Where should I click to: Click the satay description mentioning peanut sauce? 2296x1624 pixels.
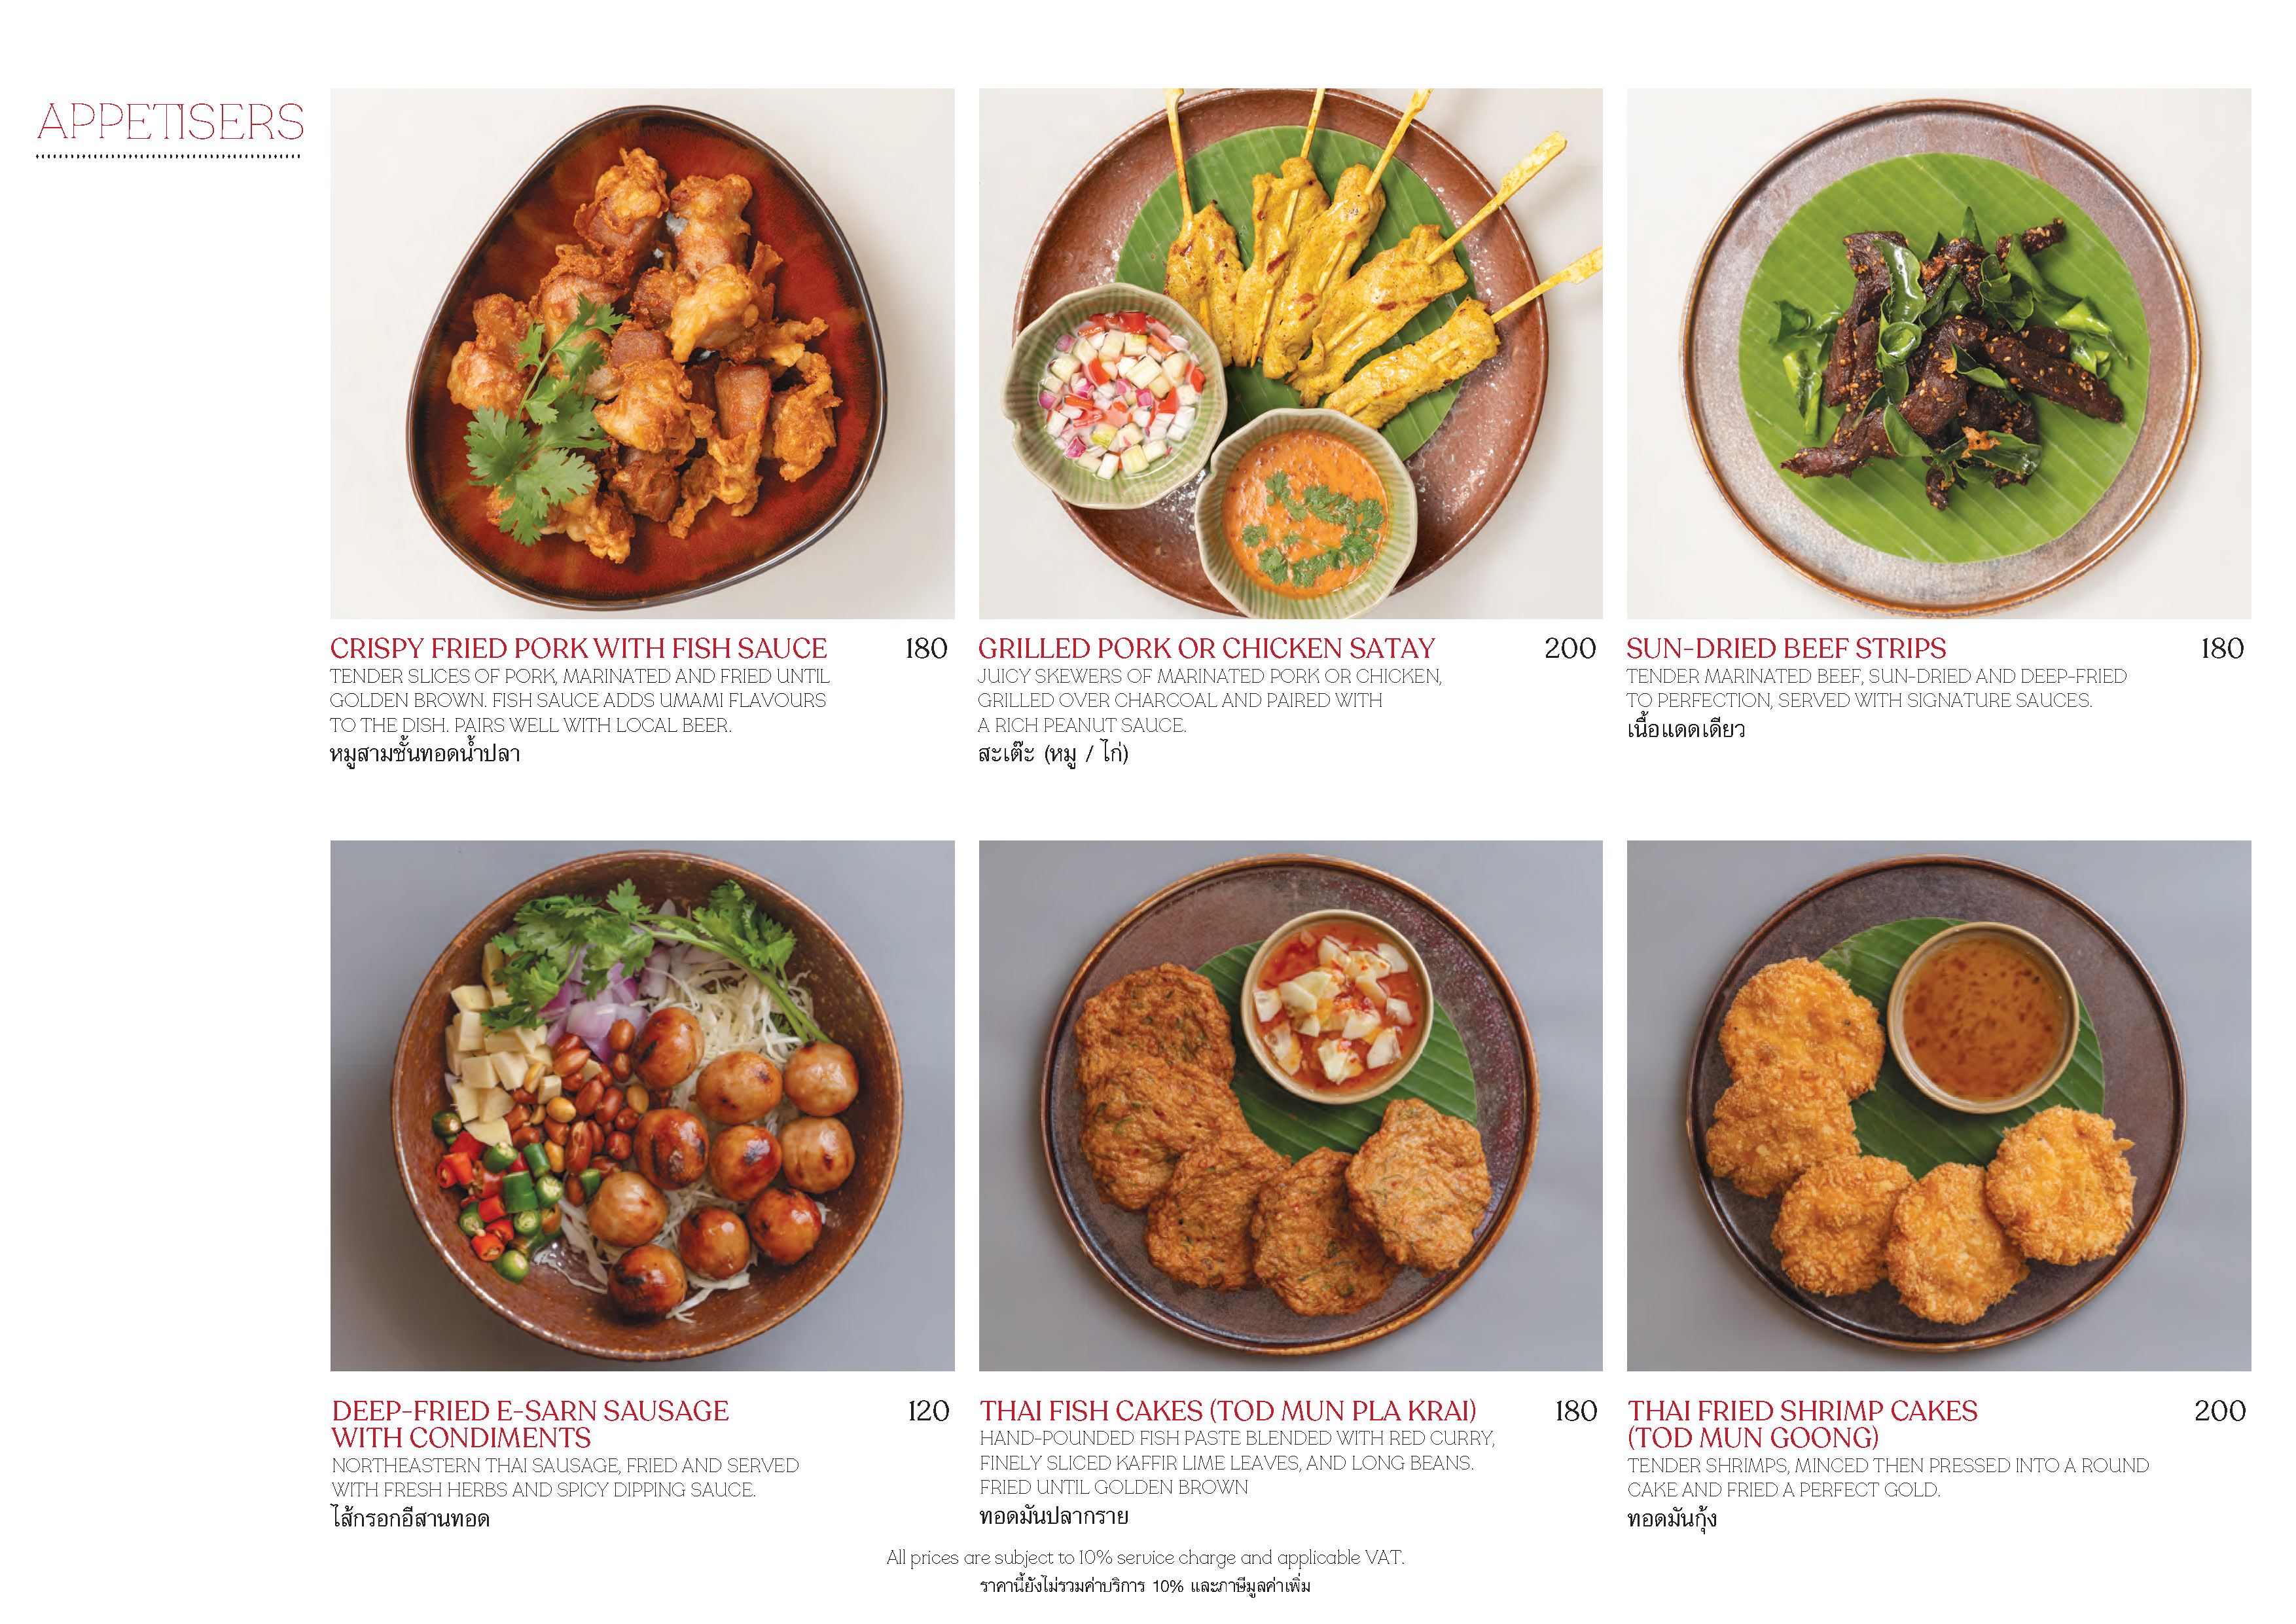1210,700
